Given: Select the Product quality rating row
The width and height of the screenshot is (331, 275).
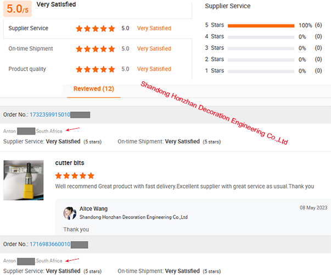Looking at the screenshot, I should point(98,69).
